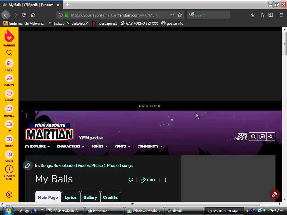The height and width of the screenshot is (215, 287).
Task: Switch to C:\Users\Duke taskbar window
Action: [65, 211]
